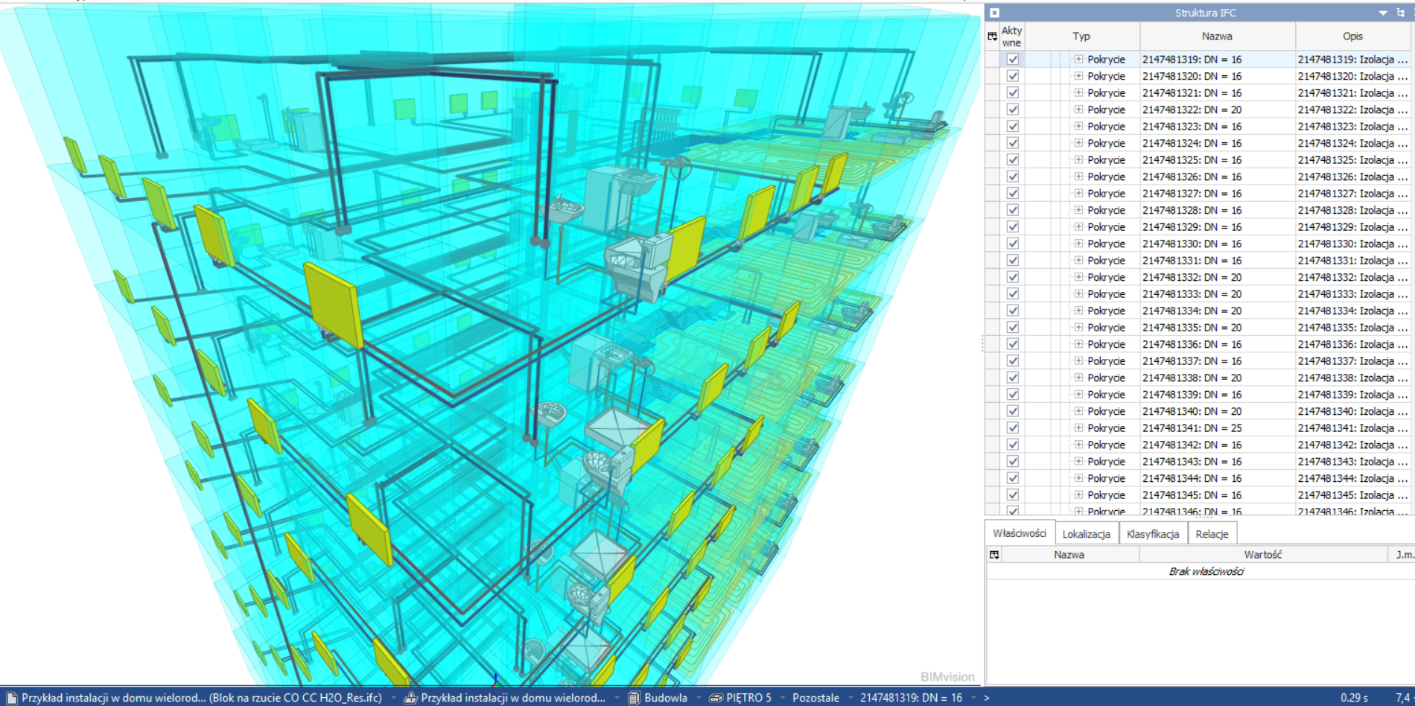Expand the Pokrycie node for 2147481332
The height and width of the screenshot is (706, 1415).
pyautogui.click(x=1078, y=277)
